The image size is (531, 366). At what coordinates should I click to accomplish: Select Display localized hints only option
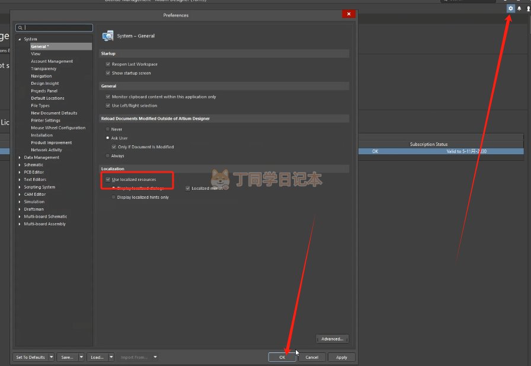(x=113, y=197)
